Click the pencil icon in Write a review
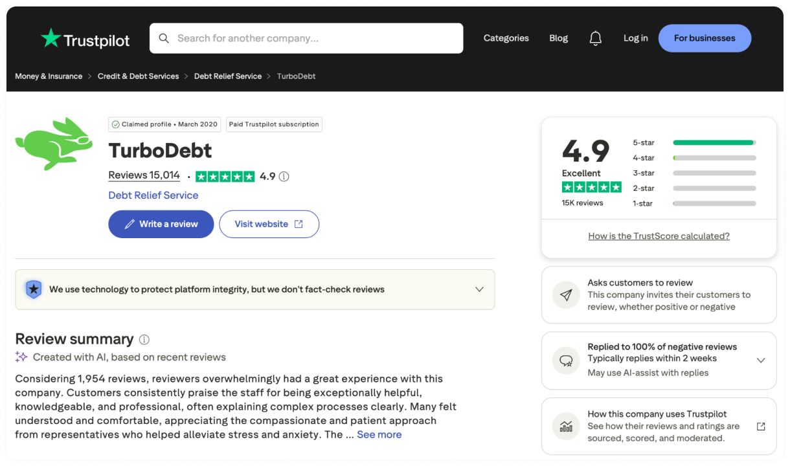Screen dimensions: 790x466 (129, 224)
